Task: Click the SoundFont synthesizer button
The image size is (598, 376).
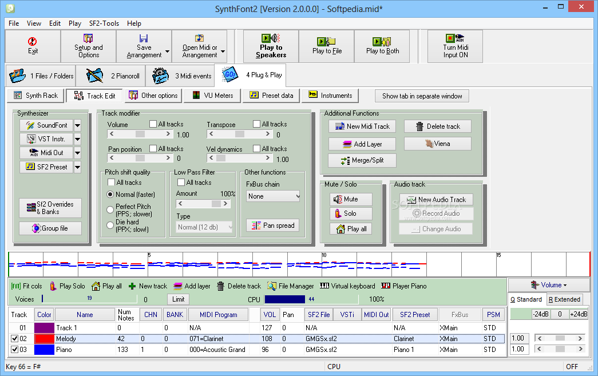Action: pyautogui.click(x=46, y=125)
